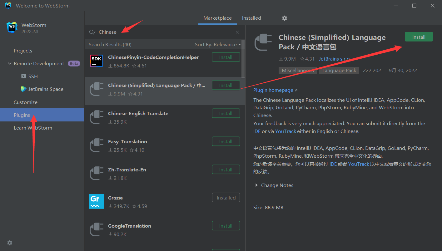Select the Easy-Translation plugin name

coord(127,141)
